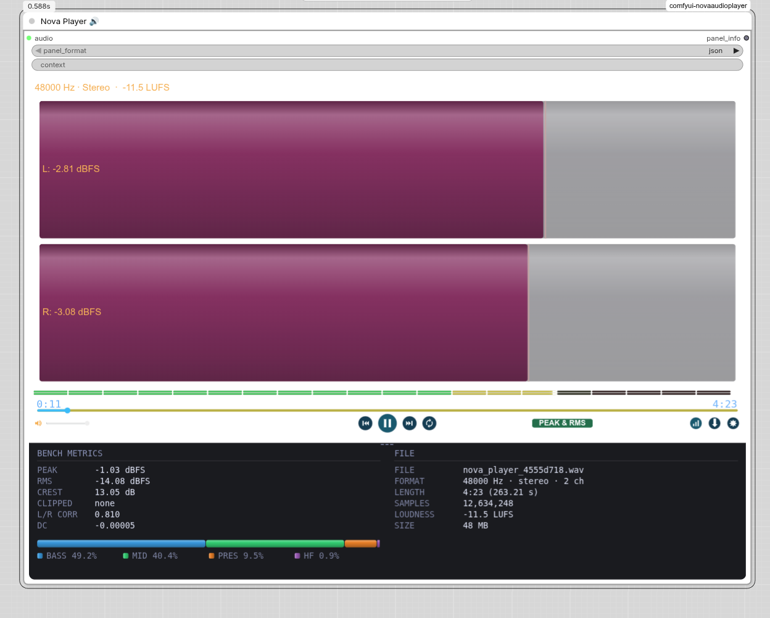Skip to previous track button
Image resolution: width=770 pixels, height=618 pixels.
(x=365, y=423)
